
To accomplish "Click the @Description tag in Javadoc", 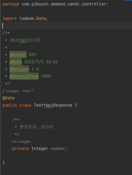I will 24,76.
